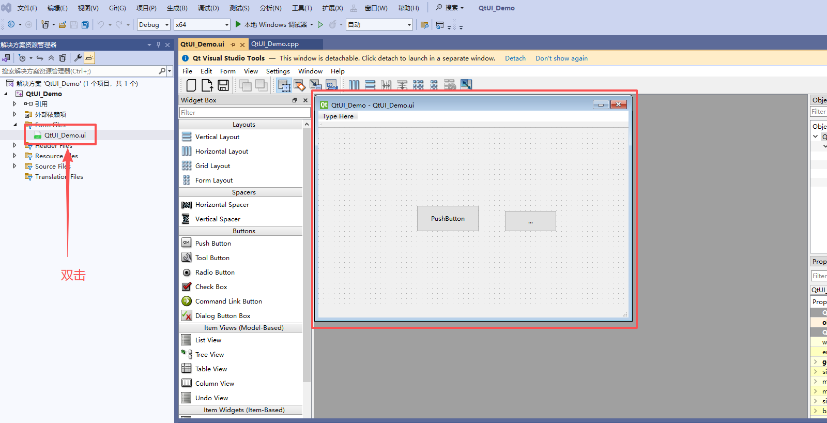Switch to the Edit Signals/Slots mode icon
Screen dimensions: 827x423
[300, 85]
